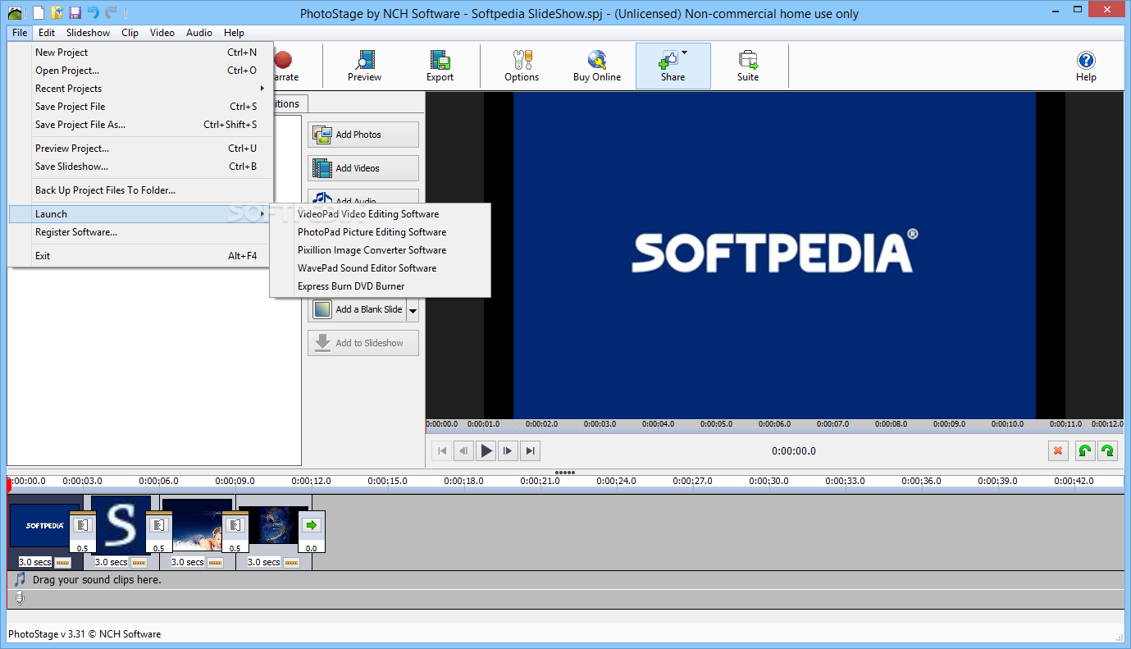1131x649 pixels.
Task: Click the effects button beside third slide's 3.0 secs
Action: 215,562
